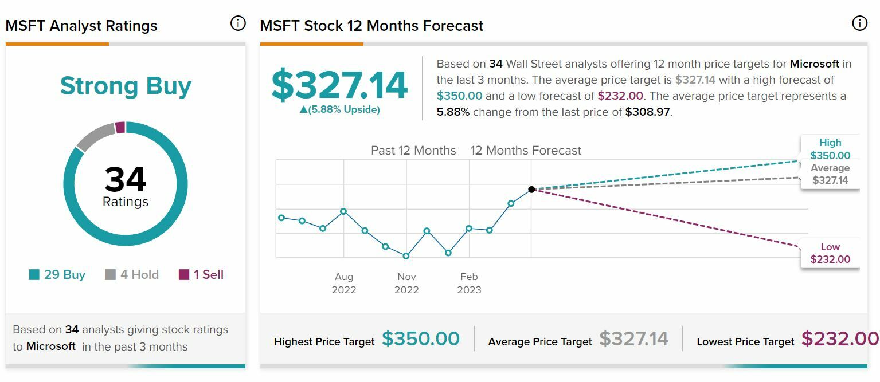Click the Lowest Price Target $232.00 value

[839, 339]
